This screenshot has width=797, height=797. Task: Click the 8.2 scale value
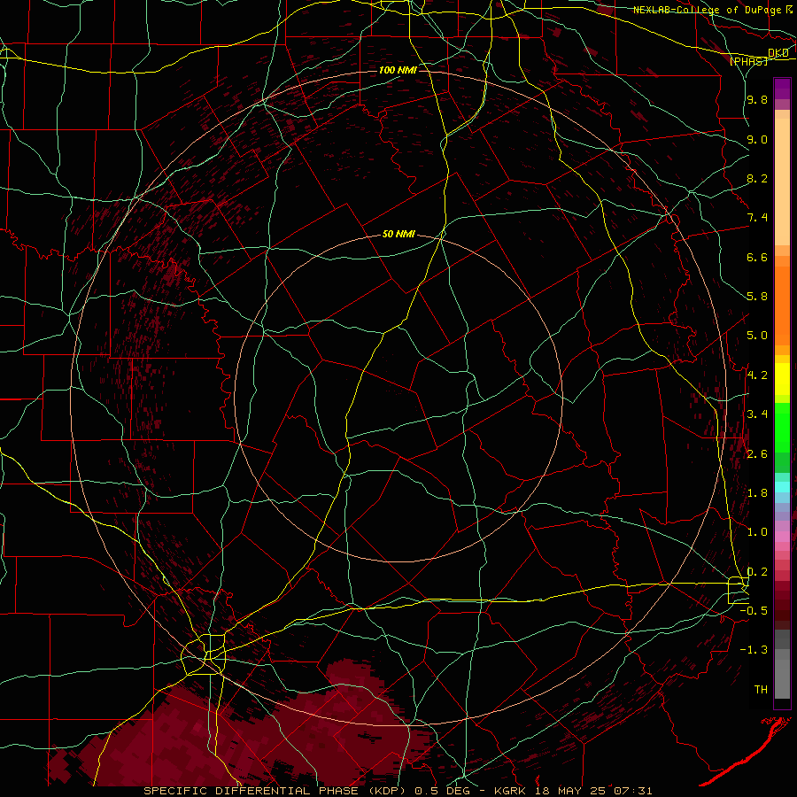[x=757, y=178]
